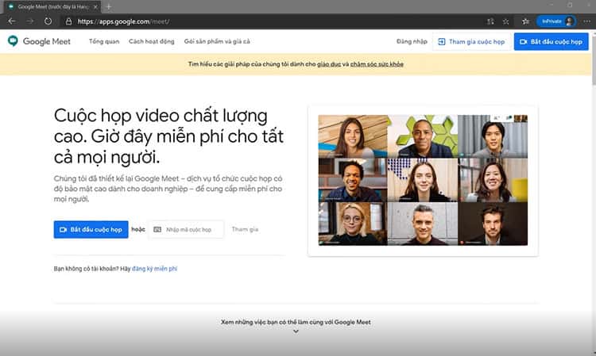Click the browser forward arrow
596x356 pixels.
click(x=29, y=21)
